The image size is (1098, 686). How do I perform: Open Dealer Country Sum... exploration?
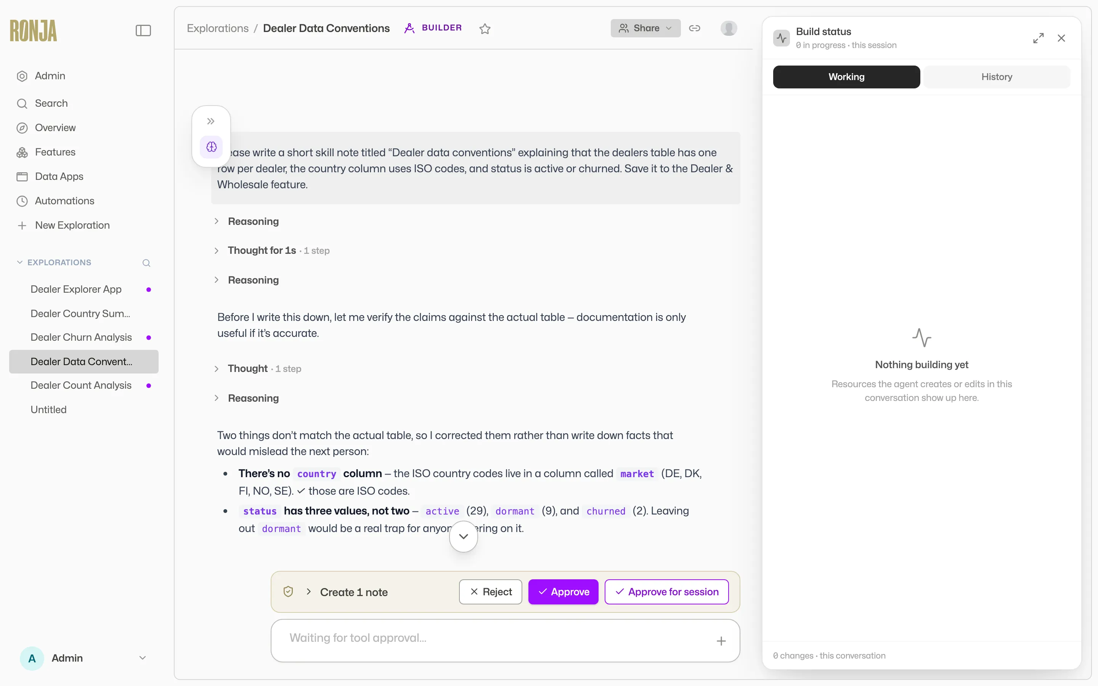84,314
